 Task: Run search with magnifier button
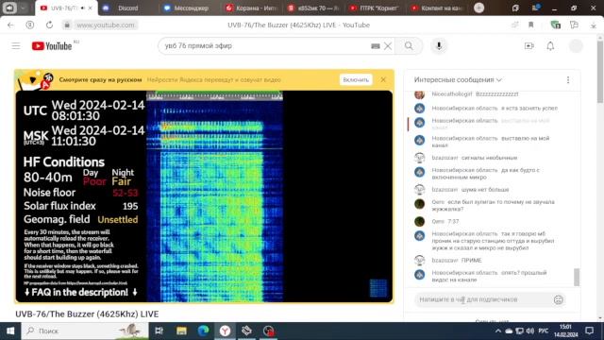click(409, 46)
